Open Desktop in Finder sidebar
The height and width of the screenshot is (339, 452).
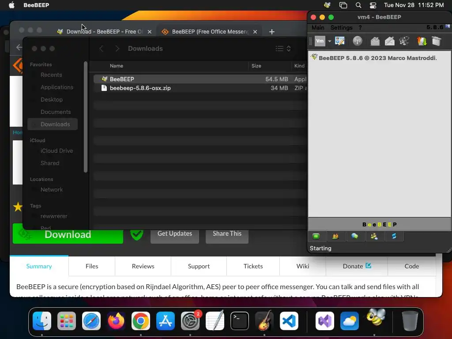51,99
